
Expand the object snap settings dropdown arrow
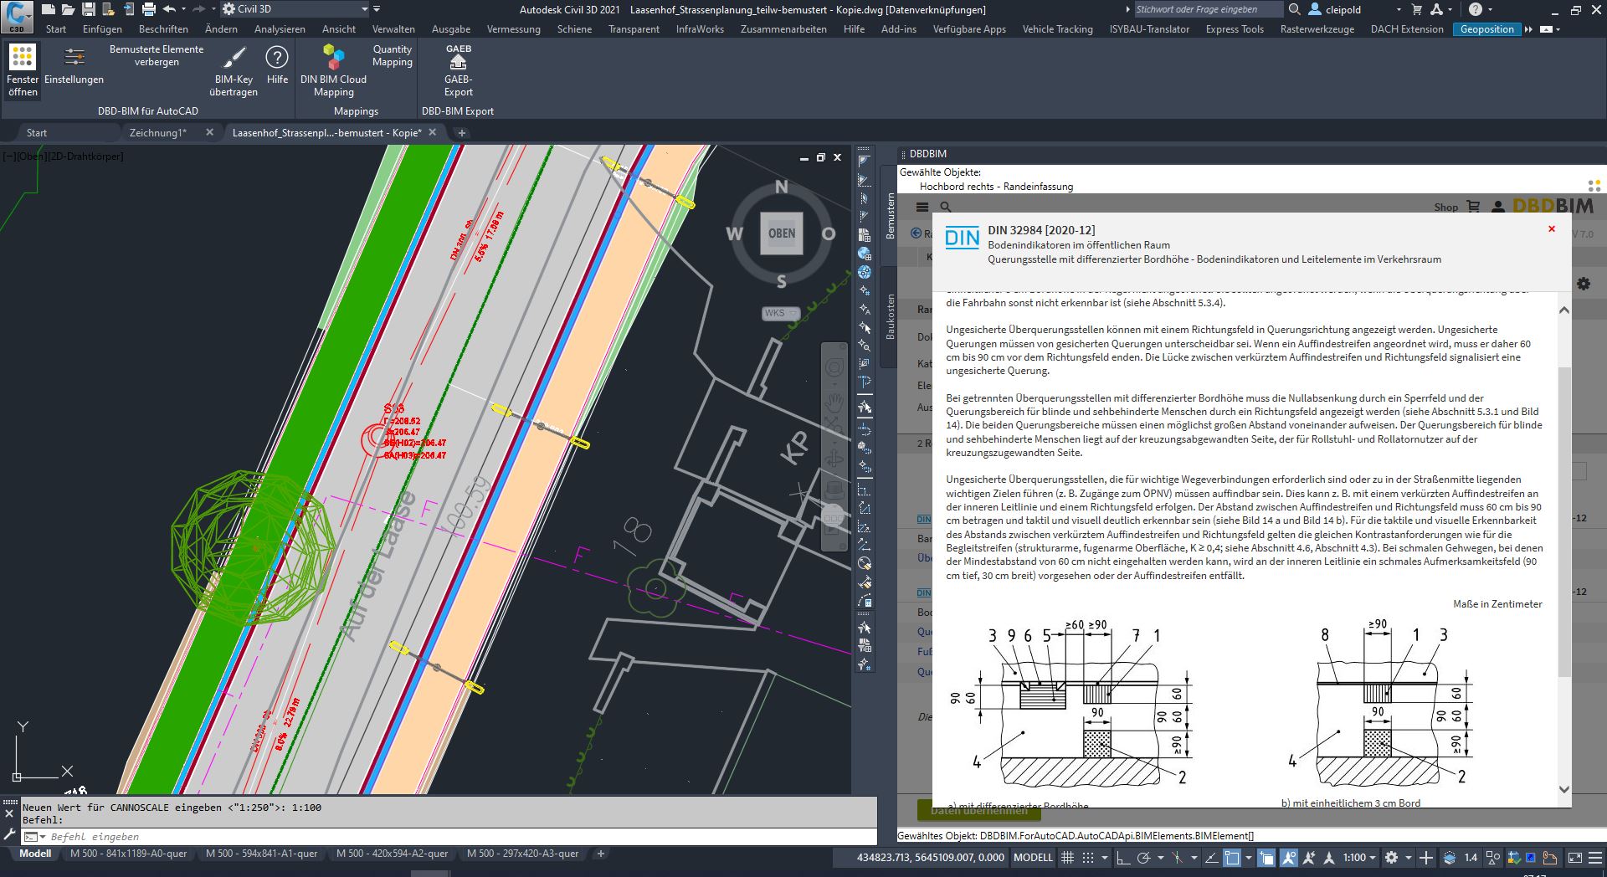[x=1248, y=858]
